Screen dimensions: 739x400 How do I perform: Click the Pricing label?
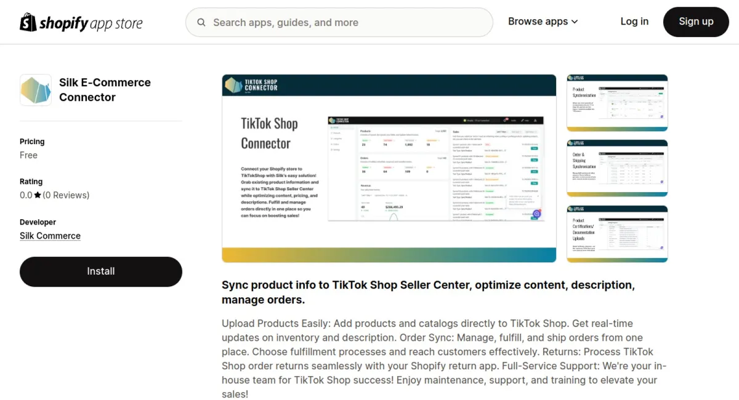[32, 142]
